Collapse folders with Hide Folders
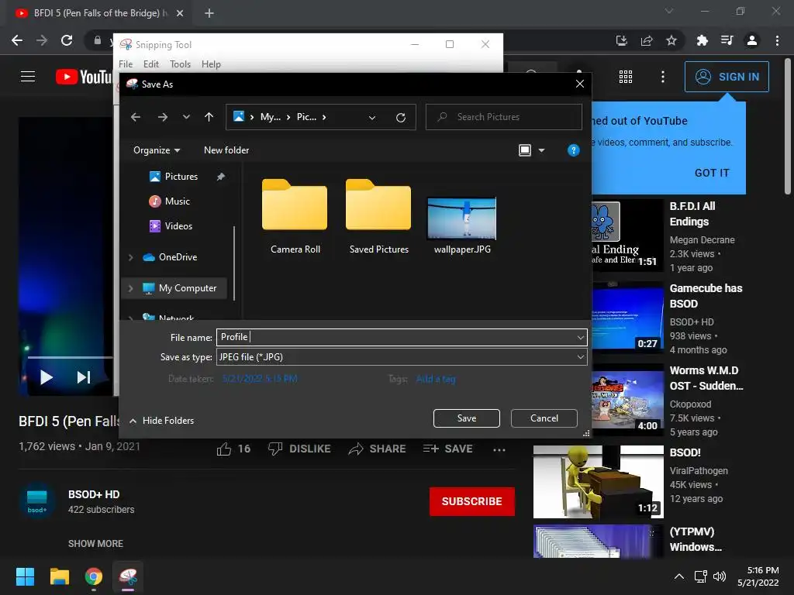 coord(161,421)
